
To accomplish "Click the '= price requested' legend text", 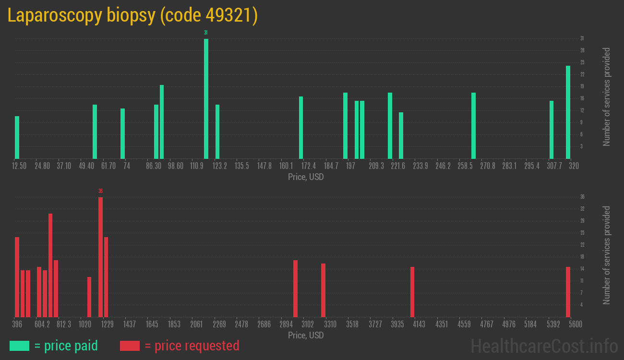I will (192, 346).
